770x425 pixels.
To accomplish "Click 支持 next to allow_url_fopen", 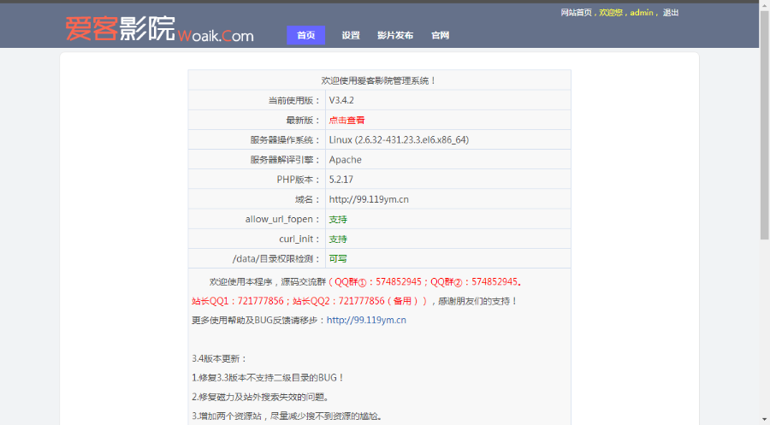I will 338,220.
